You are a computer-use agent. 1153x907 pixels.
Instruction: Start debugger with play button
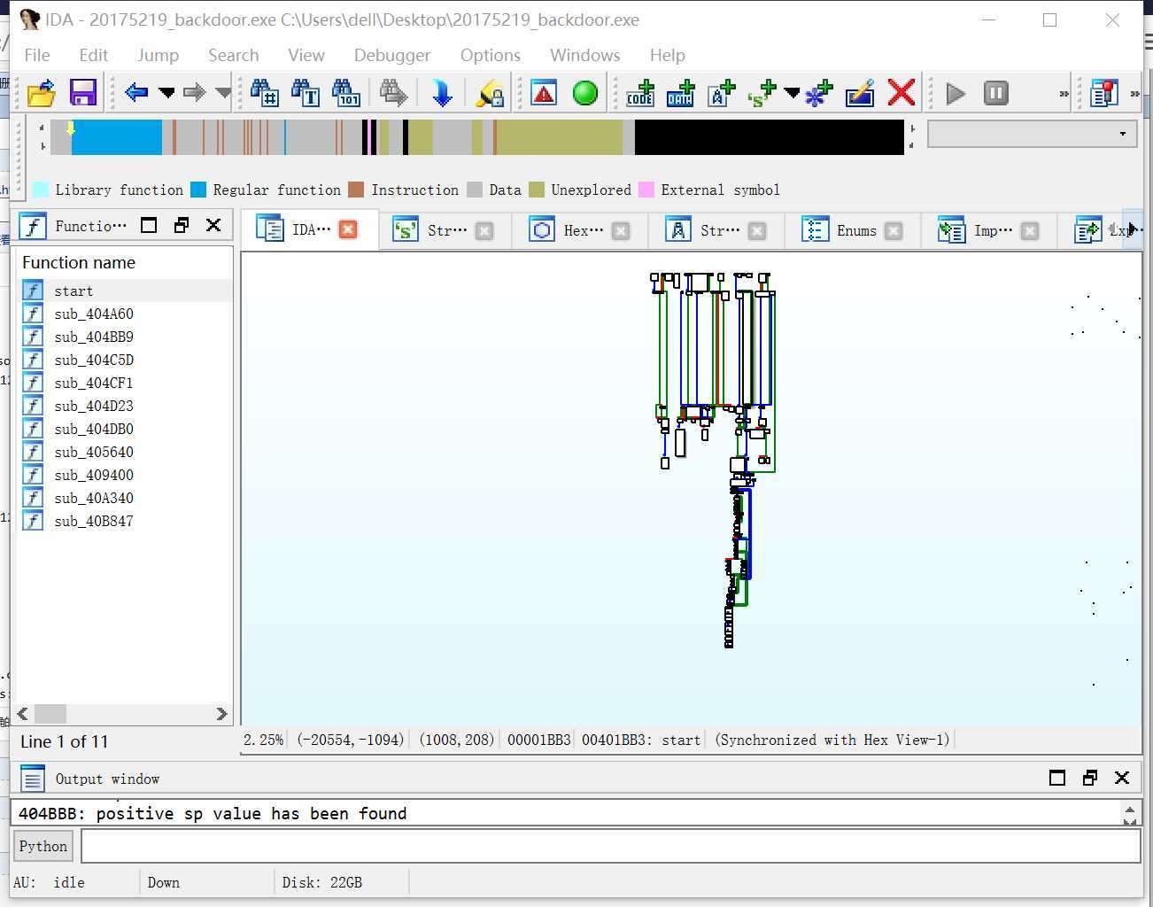[x=956, y=93]
